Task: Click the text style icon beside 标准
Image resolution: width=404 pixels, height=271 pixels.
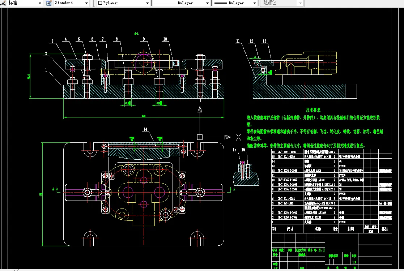Action: tap(3, 3)
